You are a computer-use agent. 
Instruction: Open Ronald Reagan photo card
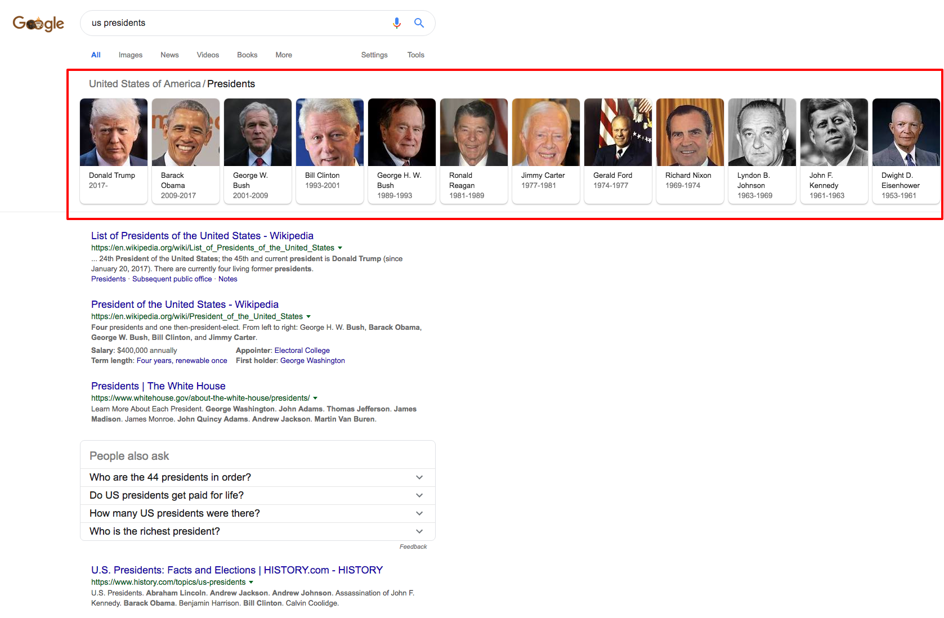click(474, 151)
